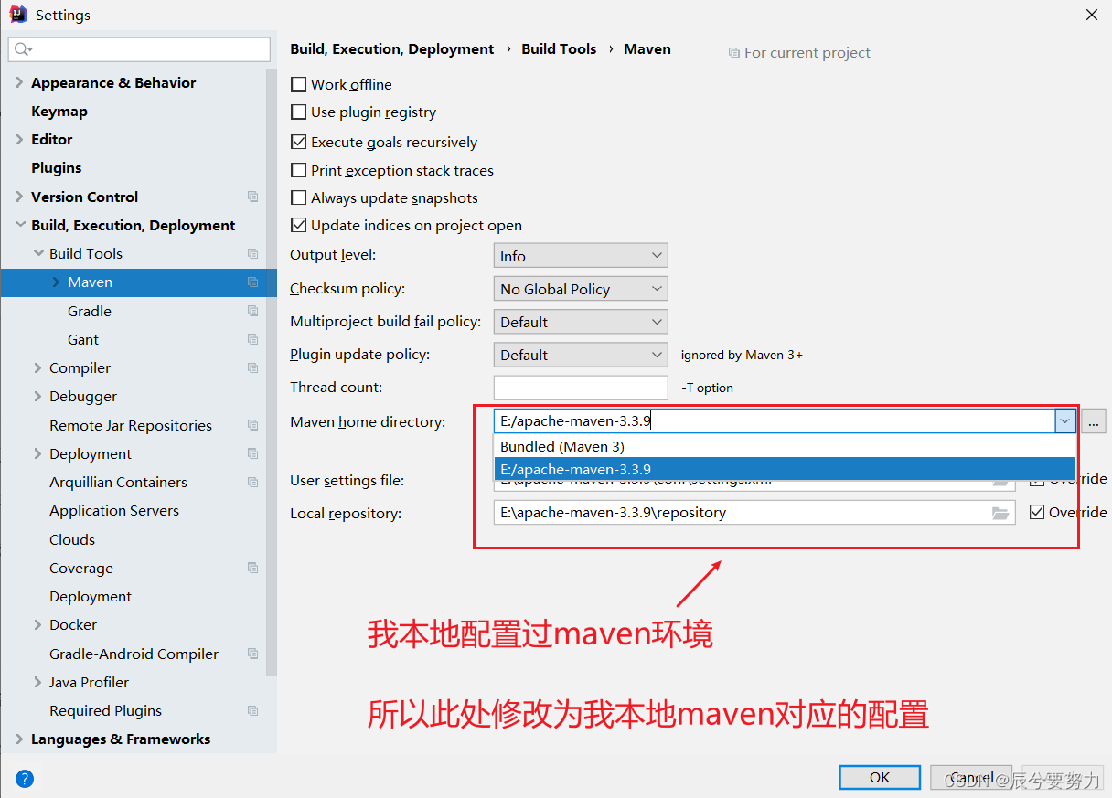Enable Print exception stack traces

(x=298, y=170)
